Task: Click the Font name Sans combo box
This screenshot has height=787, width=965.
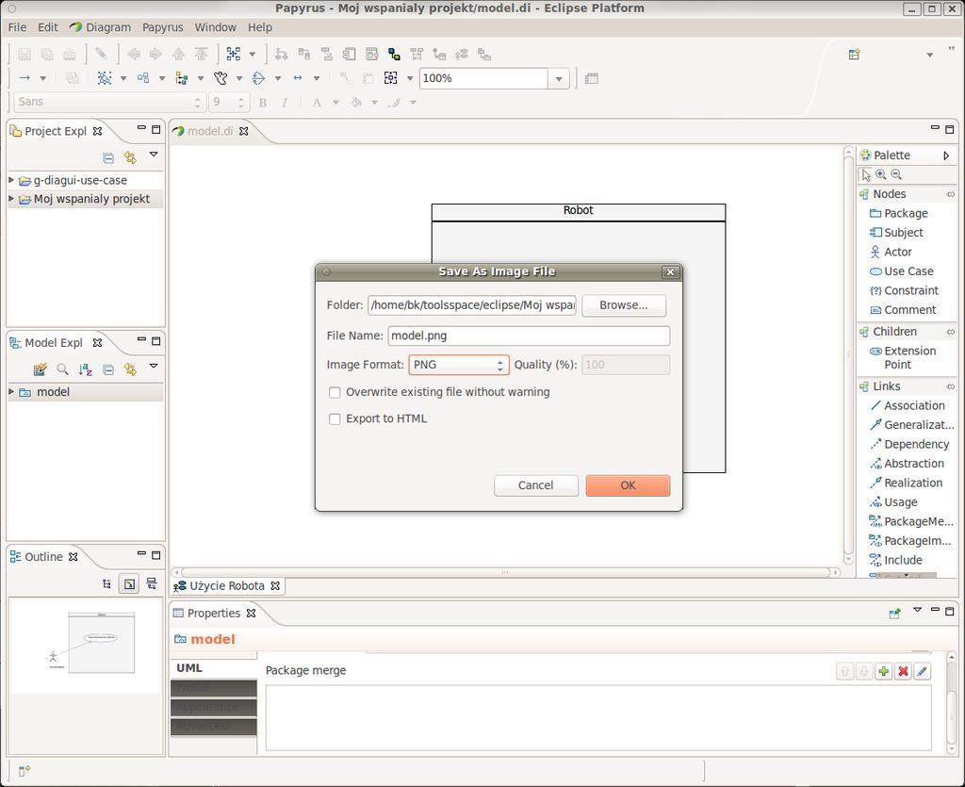Action: (108, 102)
